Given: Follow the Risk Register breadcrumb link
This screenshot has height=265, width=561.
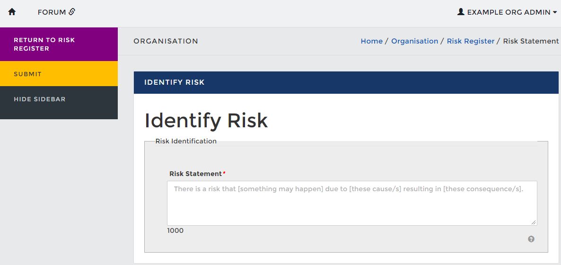Looking at the screenshot, I should 471,41.
